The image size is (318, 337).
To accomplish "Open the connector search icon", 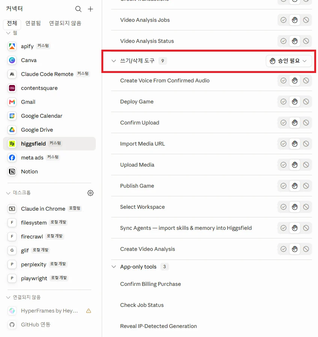I will 78,9.
